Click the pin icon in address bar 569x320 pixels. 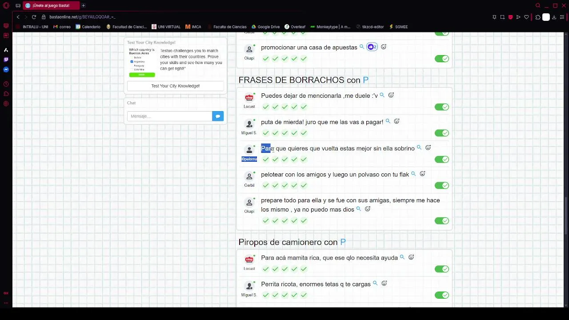(x=494, y=17)
